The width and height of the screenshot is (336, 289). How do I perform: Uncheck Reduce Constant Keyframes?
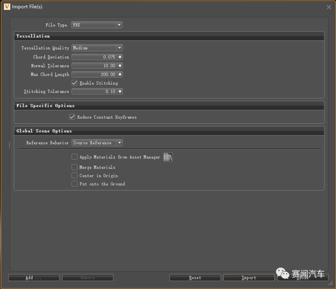72,117
